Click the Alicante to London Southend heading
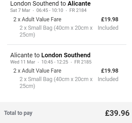This screenshot has height=123, width=132. pyautogui.click(x=50, y=55)
